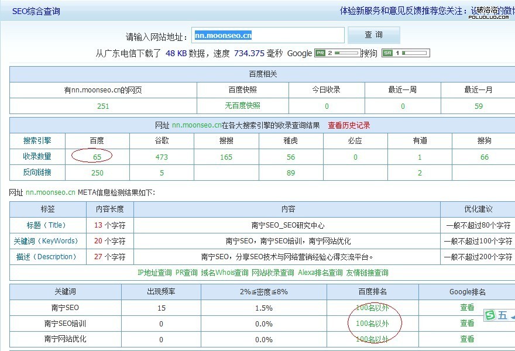The width and height of the screenshot is (515, 351).
Task: Open the IP地址查询 tool link
Action: point(154,273)
